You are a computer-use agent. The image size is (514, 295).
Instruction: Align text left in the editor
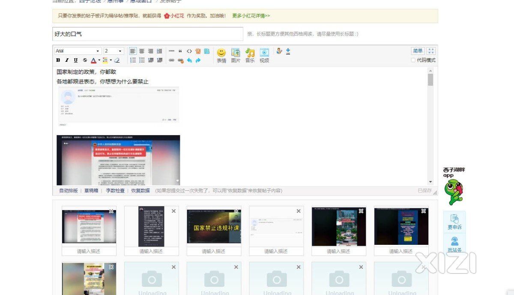click(133, 51)
